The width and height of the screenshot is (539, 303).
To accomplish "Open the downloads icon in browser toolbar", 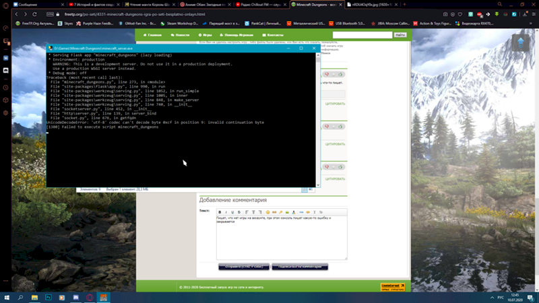I will pyautogui.click(x=525, y=14).
